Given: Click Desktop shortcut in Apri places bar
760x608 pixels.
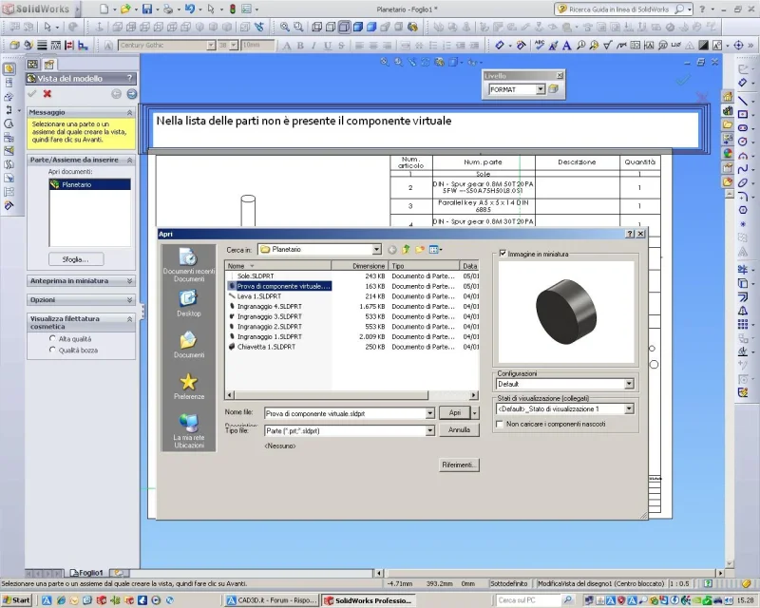Looking at the screenshot, I should (188, 303).
